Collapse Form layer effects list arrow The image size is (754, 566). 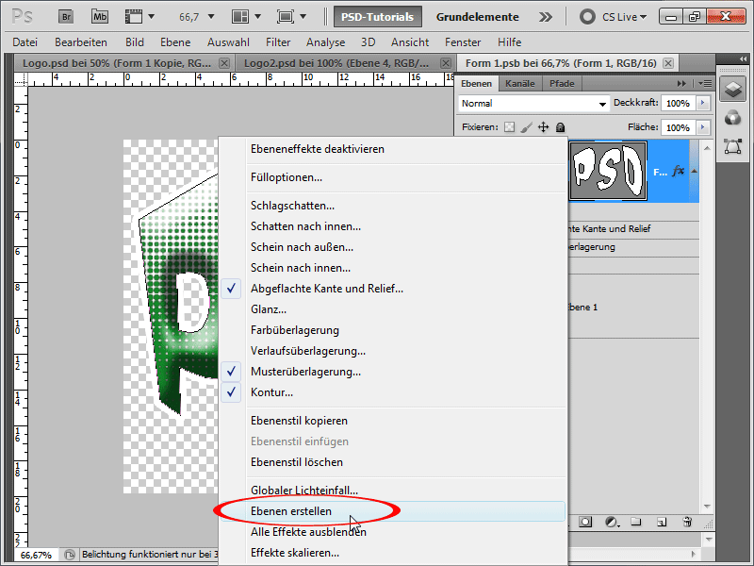coord(694,171)
